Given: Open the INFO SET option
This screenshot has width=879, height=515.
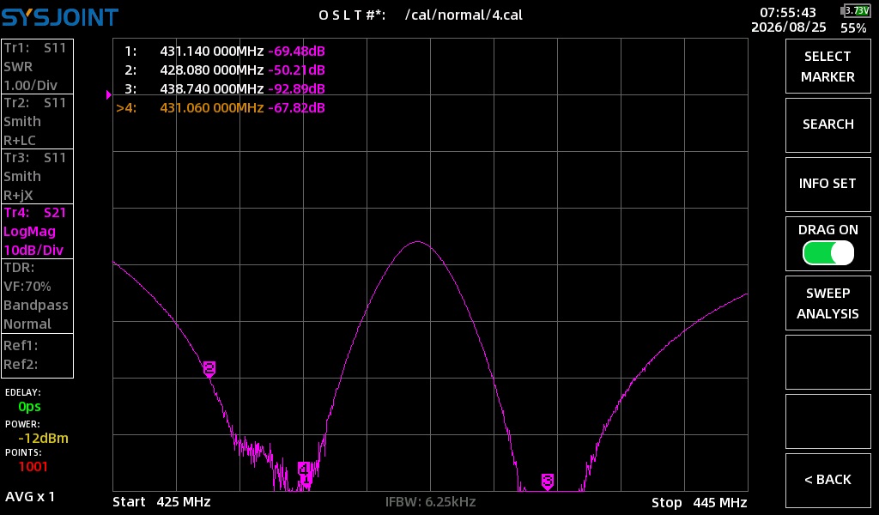Looking at the screenshot, I should [x=828, y=185].
